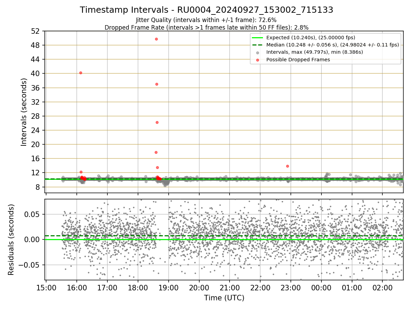Image resolution: width=413 pixels, height=310 pixels.
Task: Click the Jitter Quality 72.6% subtitle
Action: pyautogui.click(x=206, y=20)
